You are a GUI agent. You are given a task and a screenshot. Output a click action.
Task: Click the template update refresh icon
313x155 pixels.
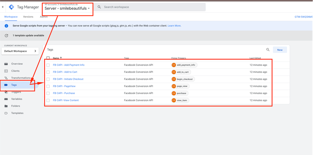click(6, 36)
